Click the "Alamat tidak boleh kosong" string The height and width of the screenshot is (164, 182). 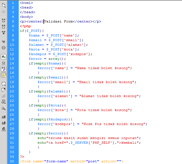[109, 96]
